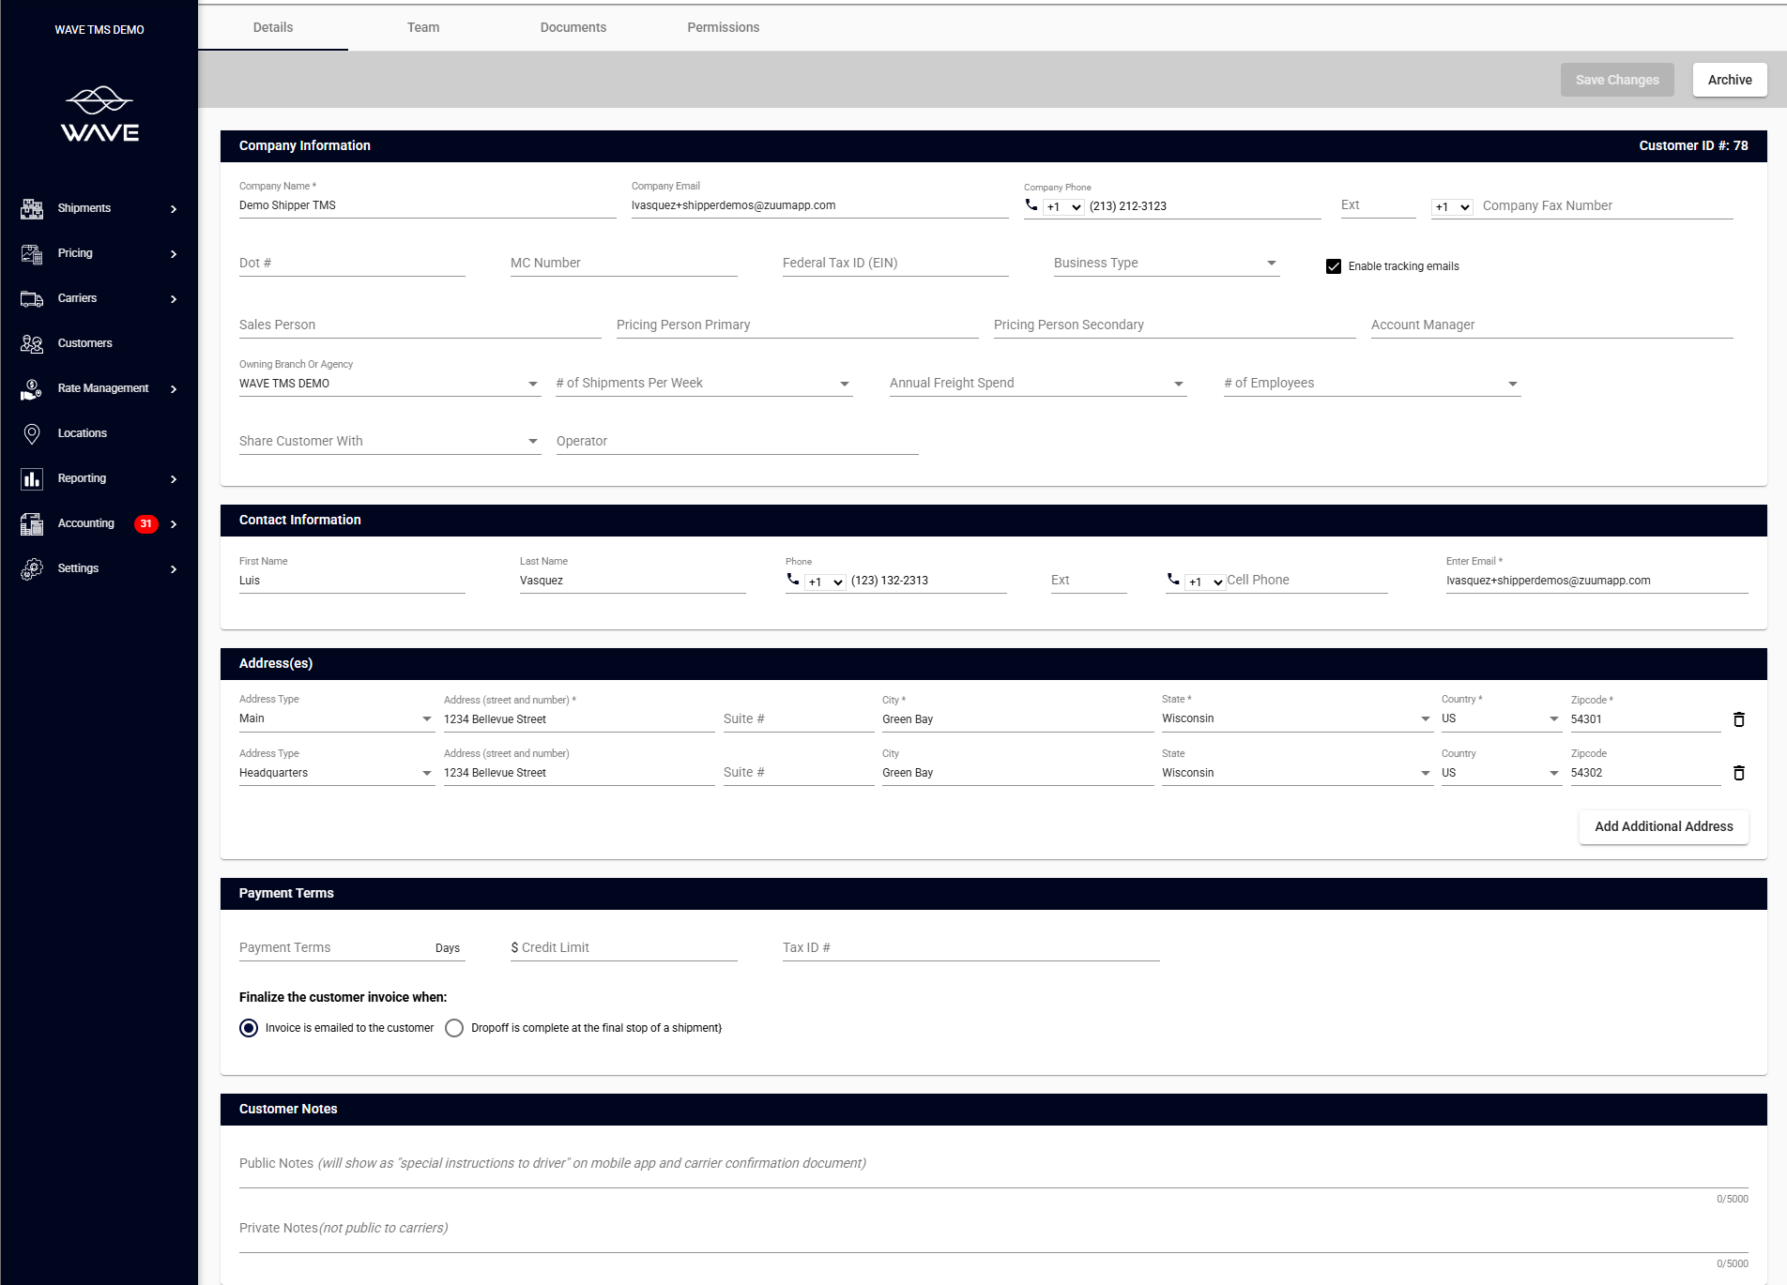Click the Archive button
Screen dimensions: 1787x1285
click(1729, 80)
